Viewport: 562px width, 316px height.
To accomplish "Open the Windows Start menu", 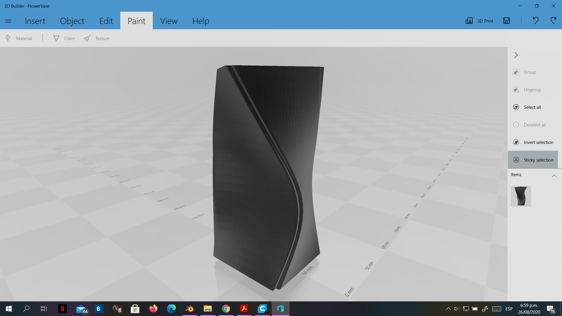I will pyautogui.click(x=9, y=309).
